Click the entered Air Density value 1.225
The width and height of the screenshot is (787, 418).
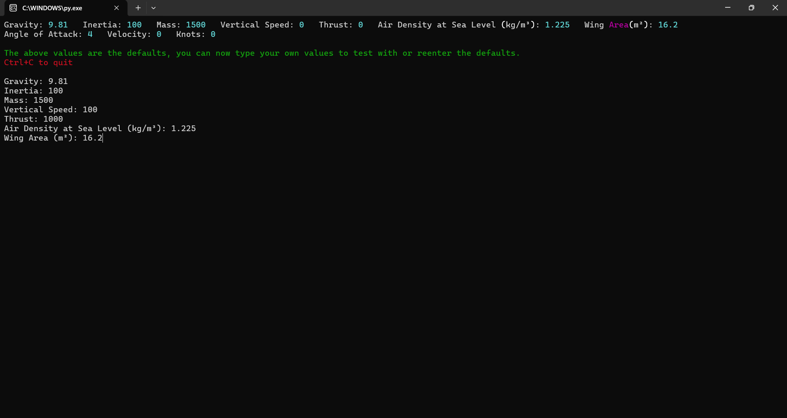(183, 129)
